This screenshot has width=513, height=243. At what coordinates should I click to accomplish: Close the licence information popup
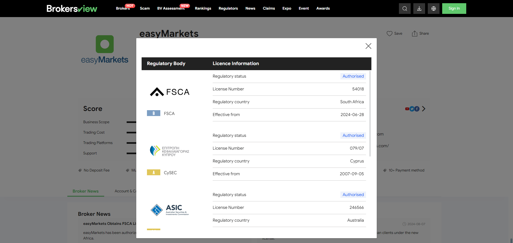point(368,46)
